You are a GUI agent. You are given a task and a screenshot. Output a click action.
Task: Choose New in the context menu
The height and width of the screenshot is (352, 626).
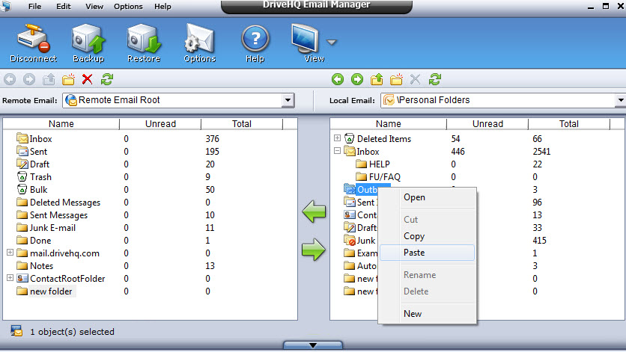click(427, 314)
